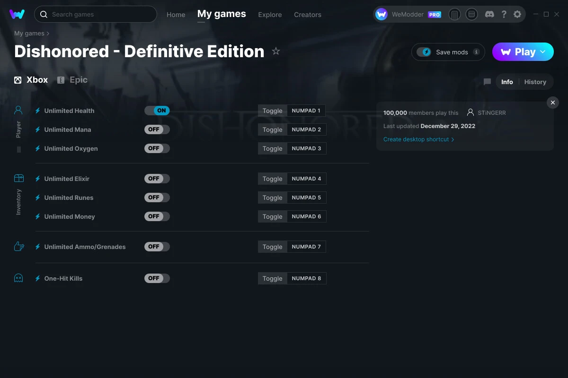568x378 pixels.
Task: Enable the Unlimited Mana toggle
Action: coord(157,129)
